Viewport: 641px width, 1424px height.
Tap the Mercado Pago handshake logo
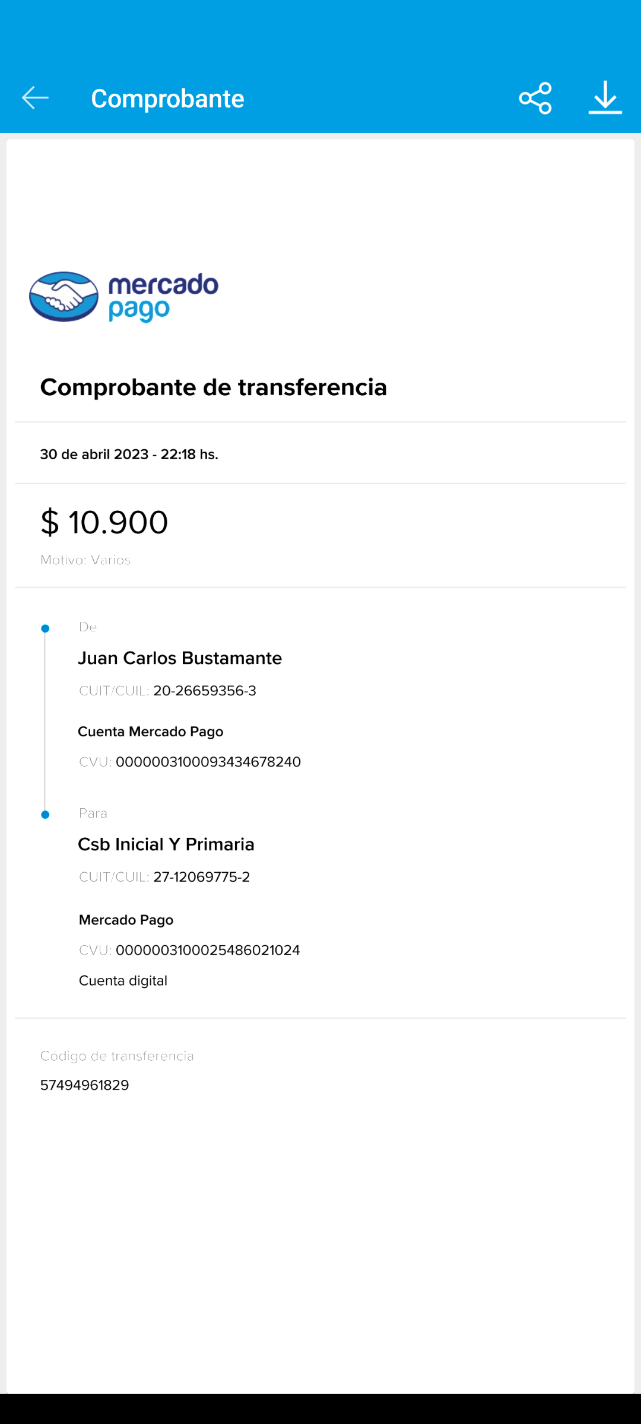tap(64, 297)
